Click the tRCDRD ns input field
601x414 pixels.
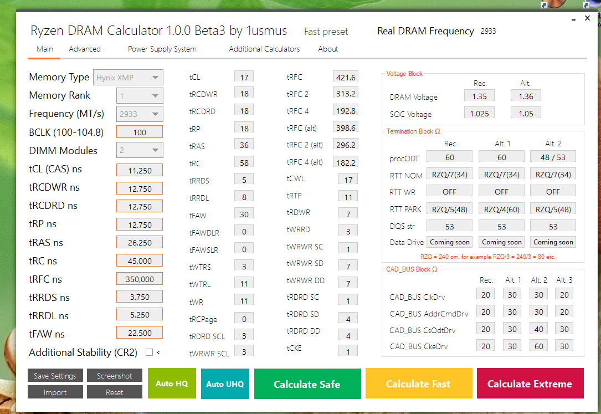click(140, 206)
